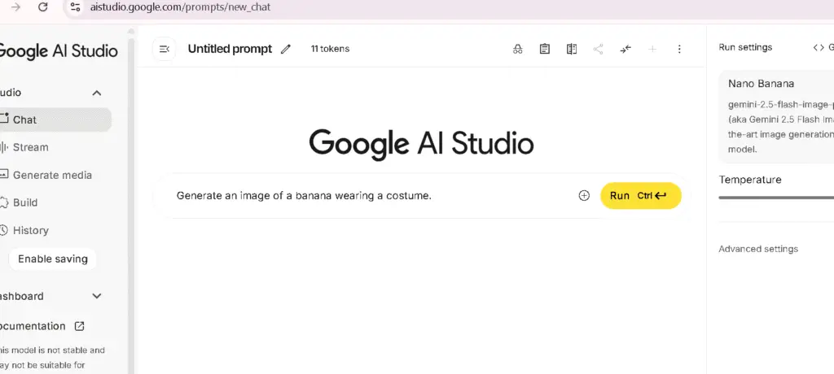Open site information icon in address bar
The height and width of the screenshot is (374, 834).
pyautogui.click(x=75, y=7)
